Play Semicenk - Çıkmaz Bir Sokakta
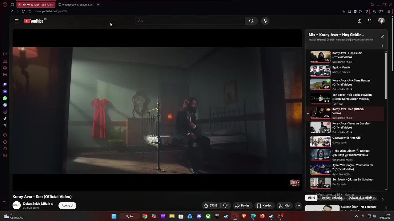This screenshot has width=394, height=221. pos(345,183)
